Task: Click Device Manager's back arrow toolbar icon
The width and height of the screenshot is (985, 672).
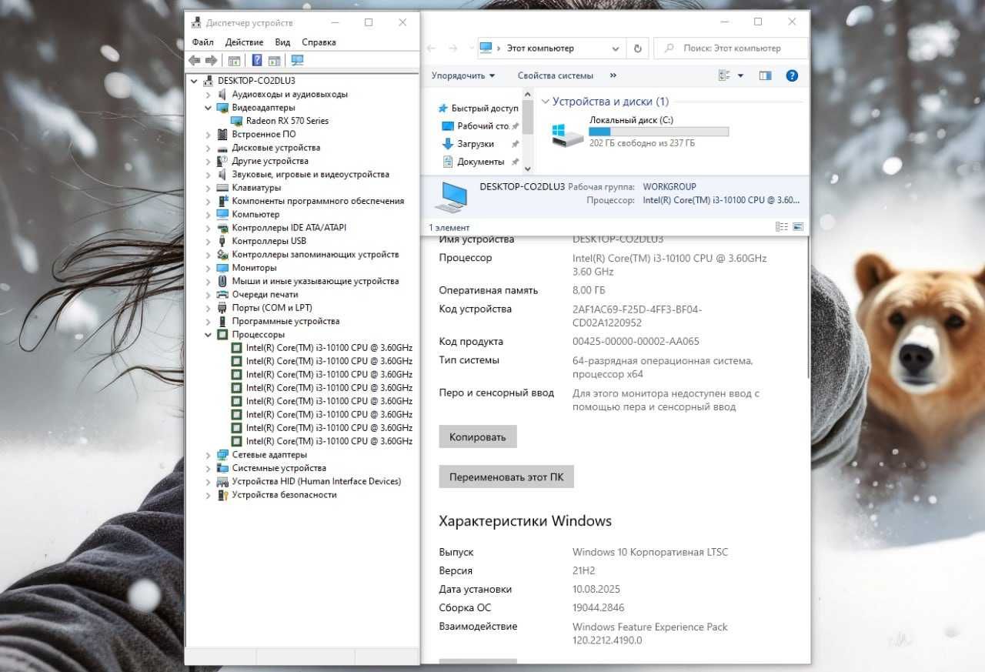Action: pos(194,61)
